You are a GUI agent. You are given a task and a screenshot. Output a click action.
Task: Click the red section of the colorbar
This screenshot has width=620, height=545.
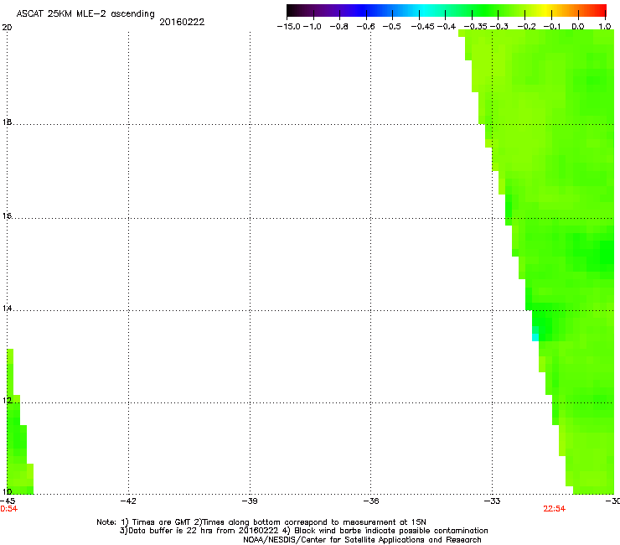pos(599,11)
